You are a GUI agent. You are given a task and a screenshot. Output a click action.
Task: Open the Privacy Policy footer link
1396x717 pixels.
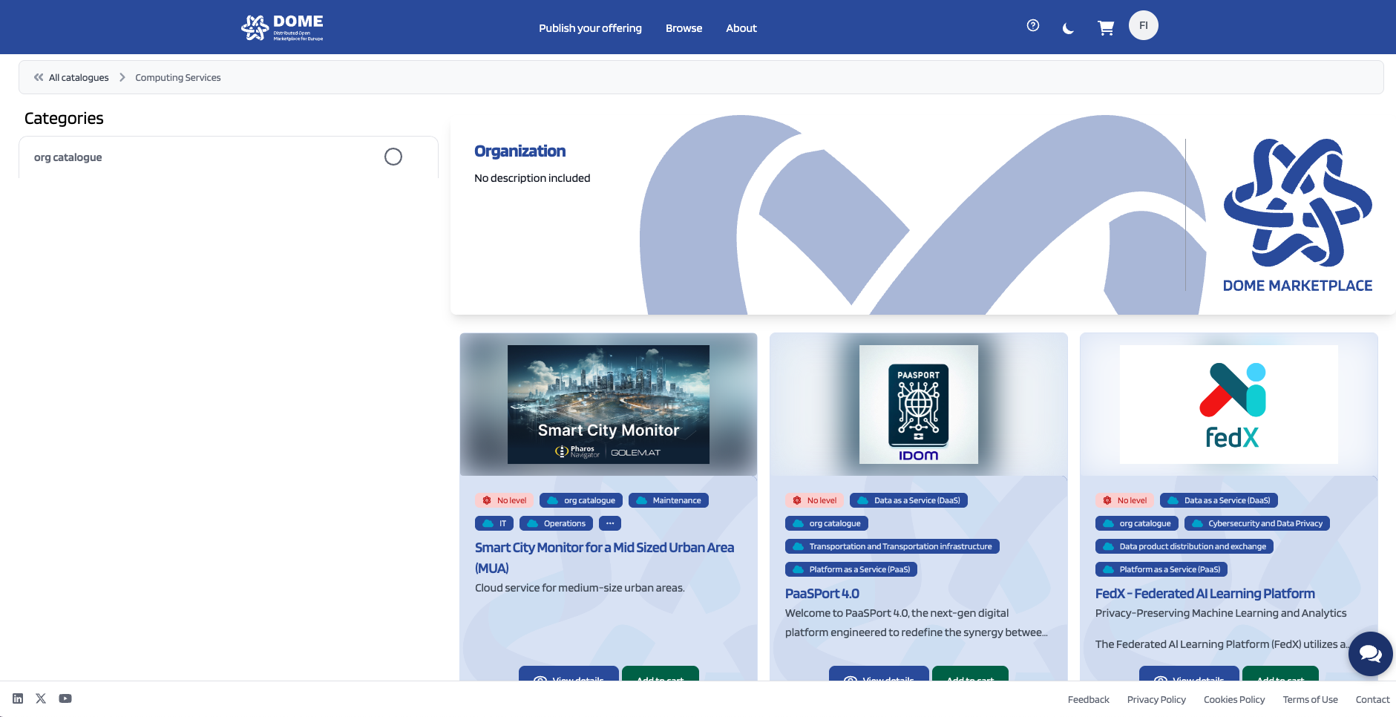[x=1156, y=699]
